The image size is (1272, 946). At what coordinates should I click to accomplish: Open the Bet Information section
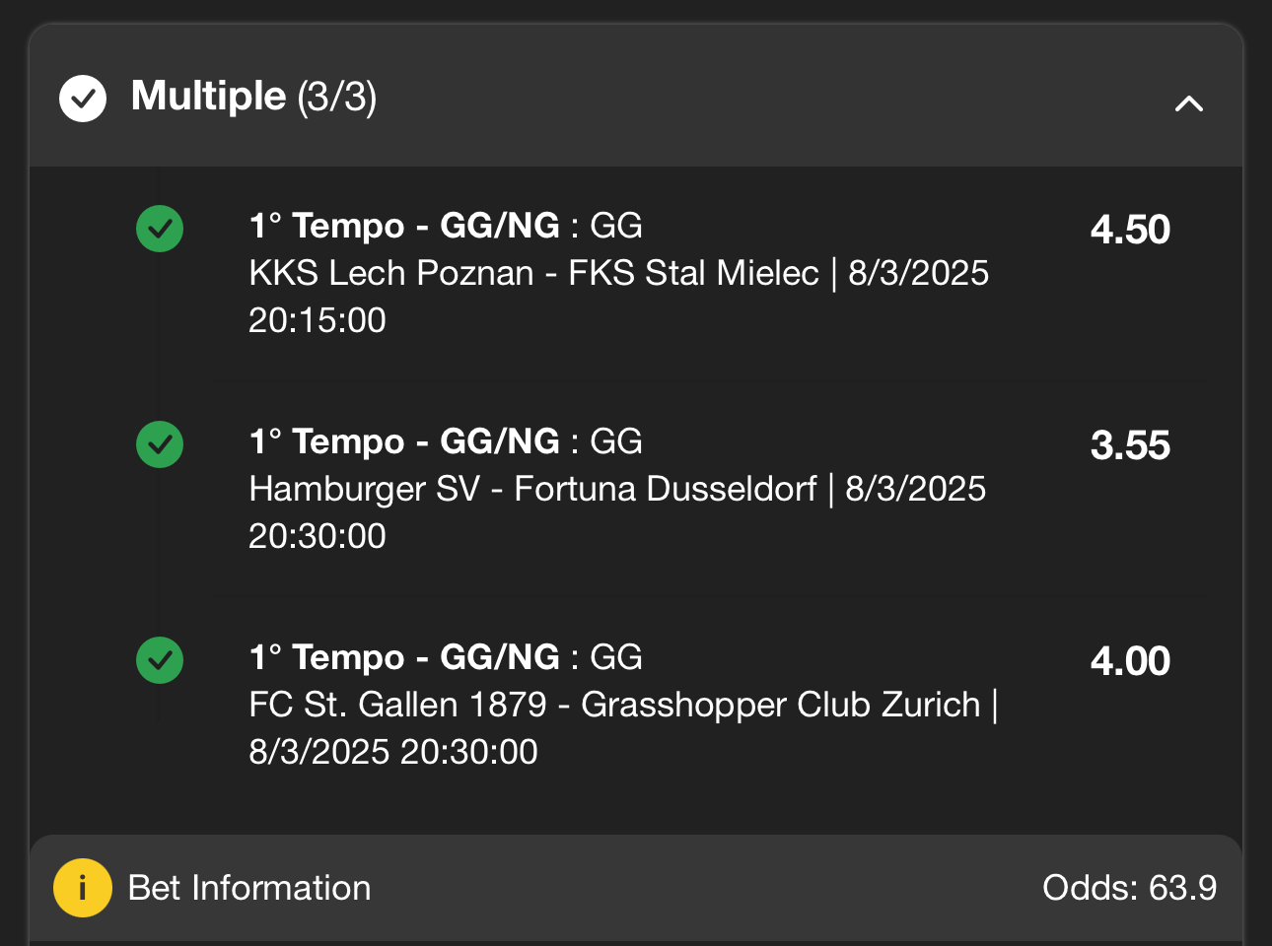pos(636,888)
